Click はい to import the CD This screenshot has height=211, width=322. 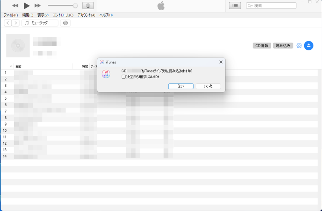coord(181,86)
